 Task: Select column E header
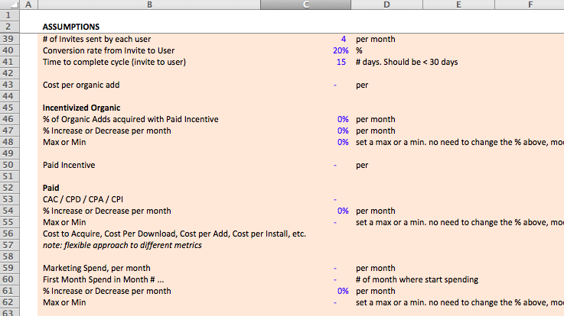[458, 5]
